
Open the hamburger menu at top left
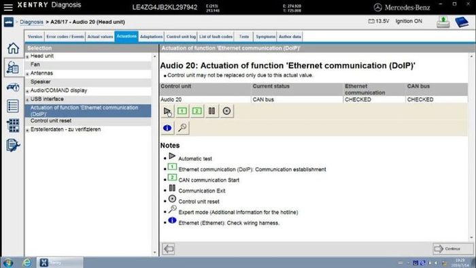click(8, 7)
